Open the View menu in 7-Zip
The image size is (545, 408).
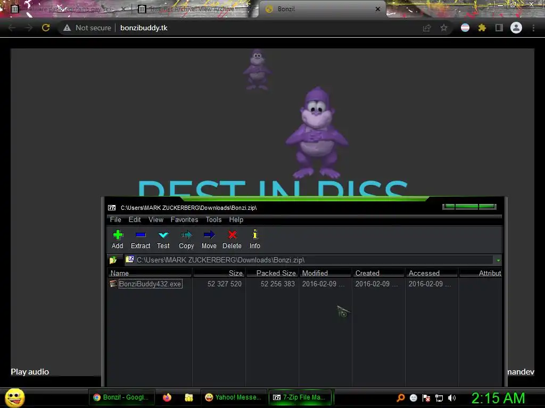(x=156, y=219)
